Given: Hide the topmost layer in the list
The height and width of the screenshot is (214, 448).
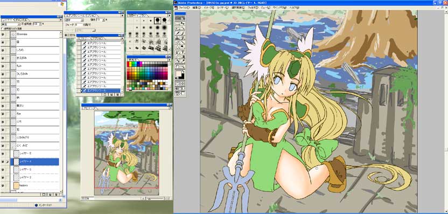Looking at the screenshot, I should (x=3, y=34).
